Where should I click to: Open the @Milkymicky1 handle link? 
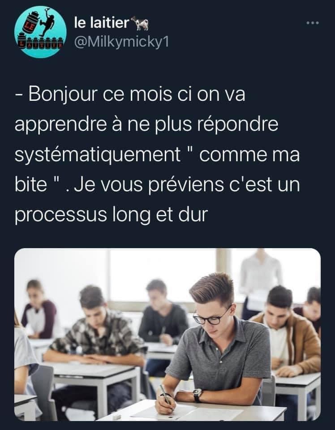[x=121, y=42]
